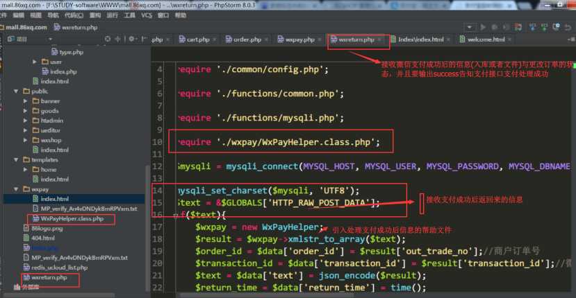Open the 帮助 menu
576x298 pixels.
coord(181,15)
